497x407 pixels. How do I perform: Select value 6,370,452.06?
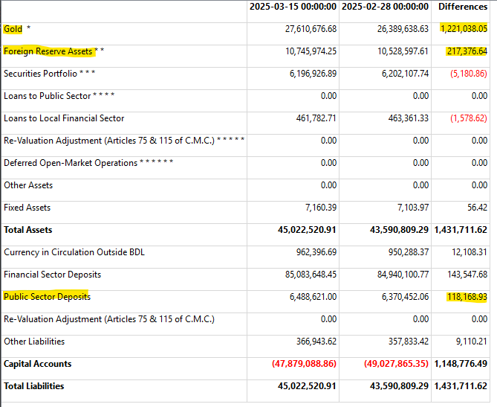click(405, 297)
